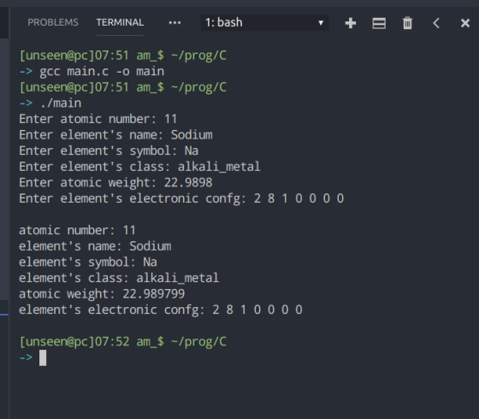
Task: Click the left editor gutter strip
Action: pos(4,213)
